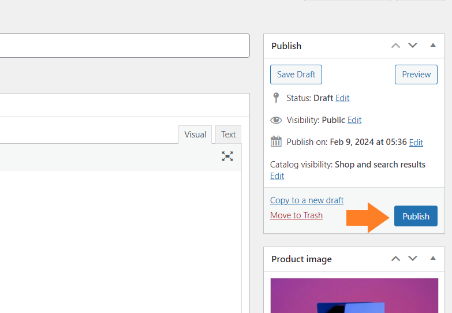This screenshot has height=313, width=452.
Task: Open the product Preview
Action: [x=416, y=74]
